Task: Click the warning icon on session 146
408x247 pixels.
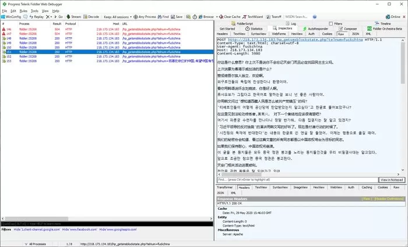Action: 3,29
